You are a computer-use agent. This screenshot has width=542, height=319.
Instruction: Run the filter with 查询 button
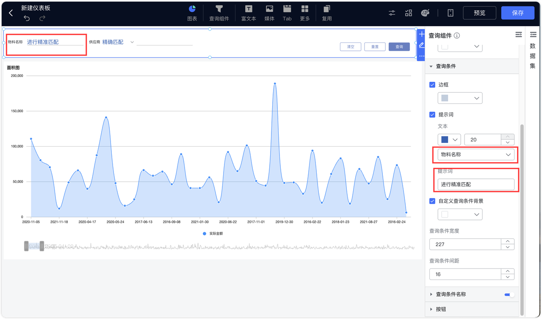tap(399, 47)
